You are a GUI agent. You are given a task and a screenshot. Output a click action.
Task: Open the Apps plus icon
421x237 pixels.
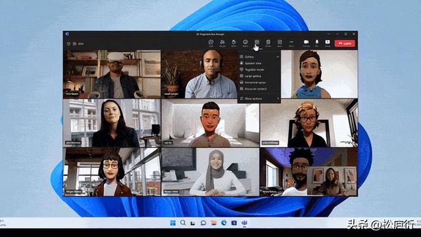[x=280, y=42]
